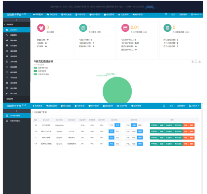Image resolution: width=207 pixels, height=194 pixels.
Task: Go to 安装支付接口 sidebar item
Action: [x=15, y=121]
